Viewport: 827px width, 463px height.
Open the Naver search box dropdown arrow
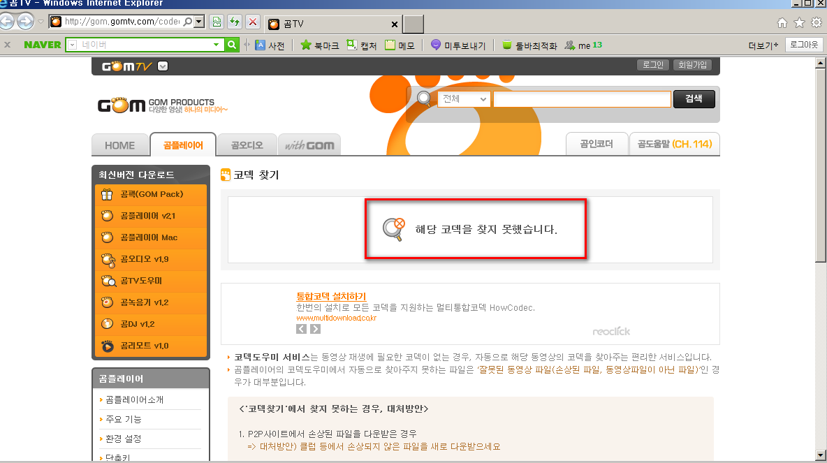click(217, 45)
